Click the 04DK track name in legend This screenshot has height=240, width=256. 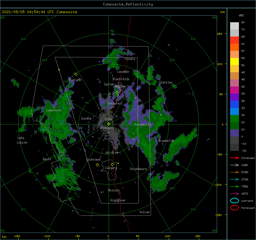coord(245,165)
